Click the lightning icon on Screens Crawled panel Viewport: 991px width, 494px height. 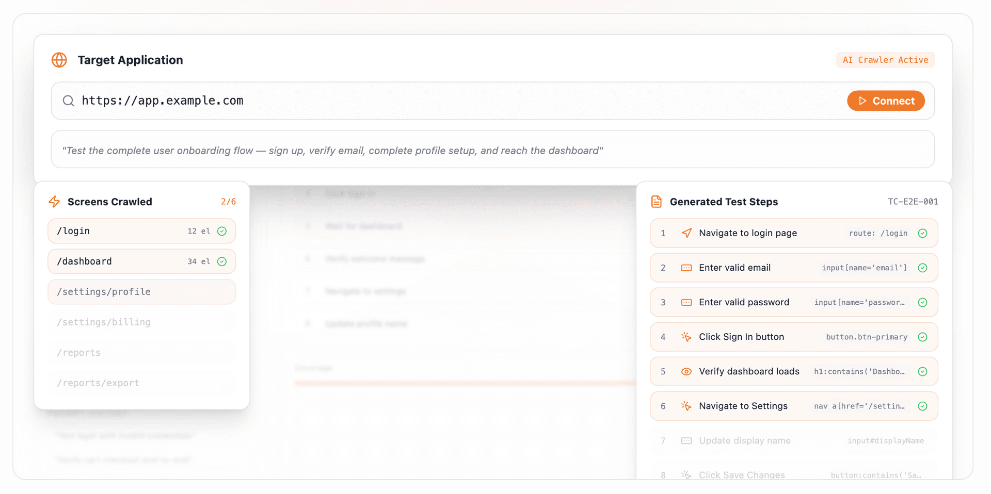pyautogui.click(x=54, y=202)
